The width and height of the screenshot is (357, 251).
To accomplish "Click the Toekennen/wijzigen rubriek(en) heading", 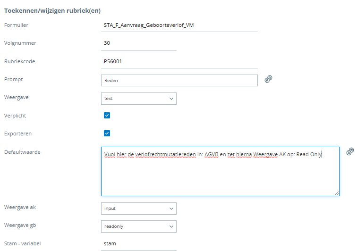I will [x=52, y=10].
